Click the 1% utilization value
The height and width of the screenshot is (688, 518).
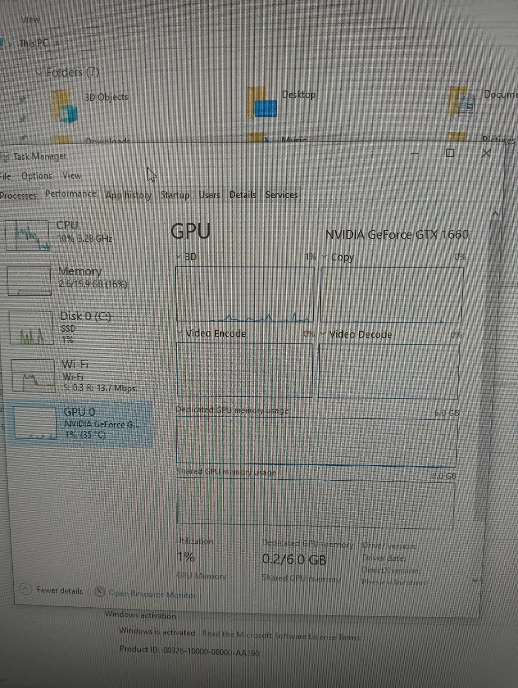[186, 557]
